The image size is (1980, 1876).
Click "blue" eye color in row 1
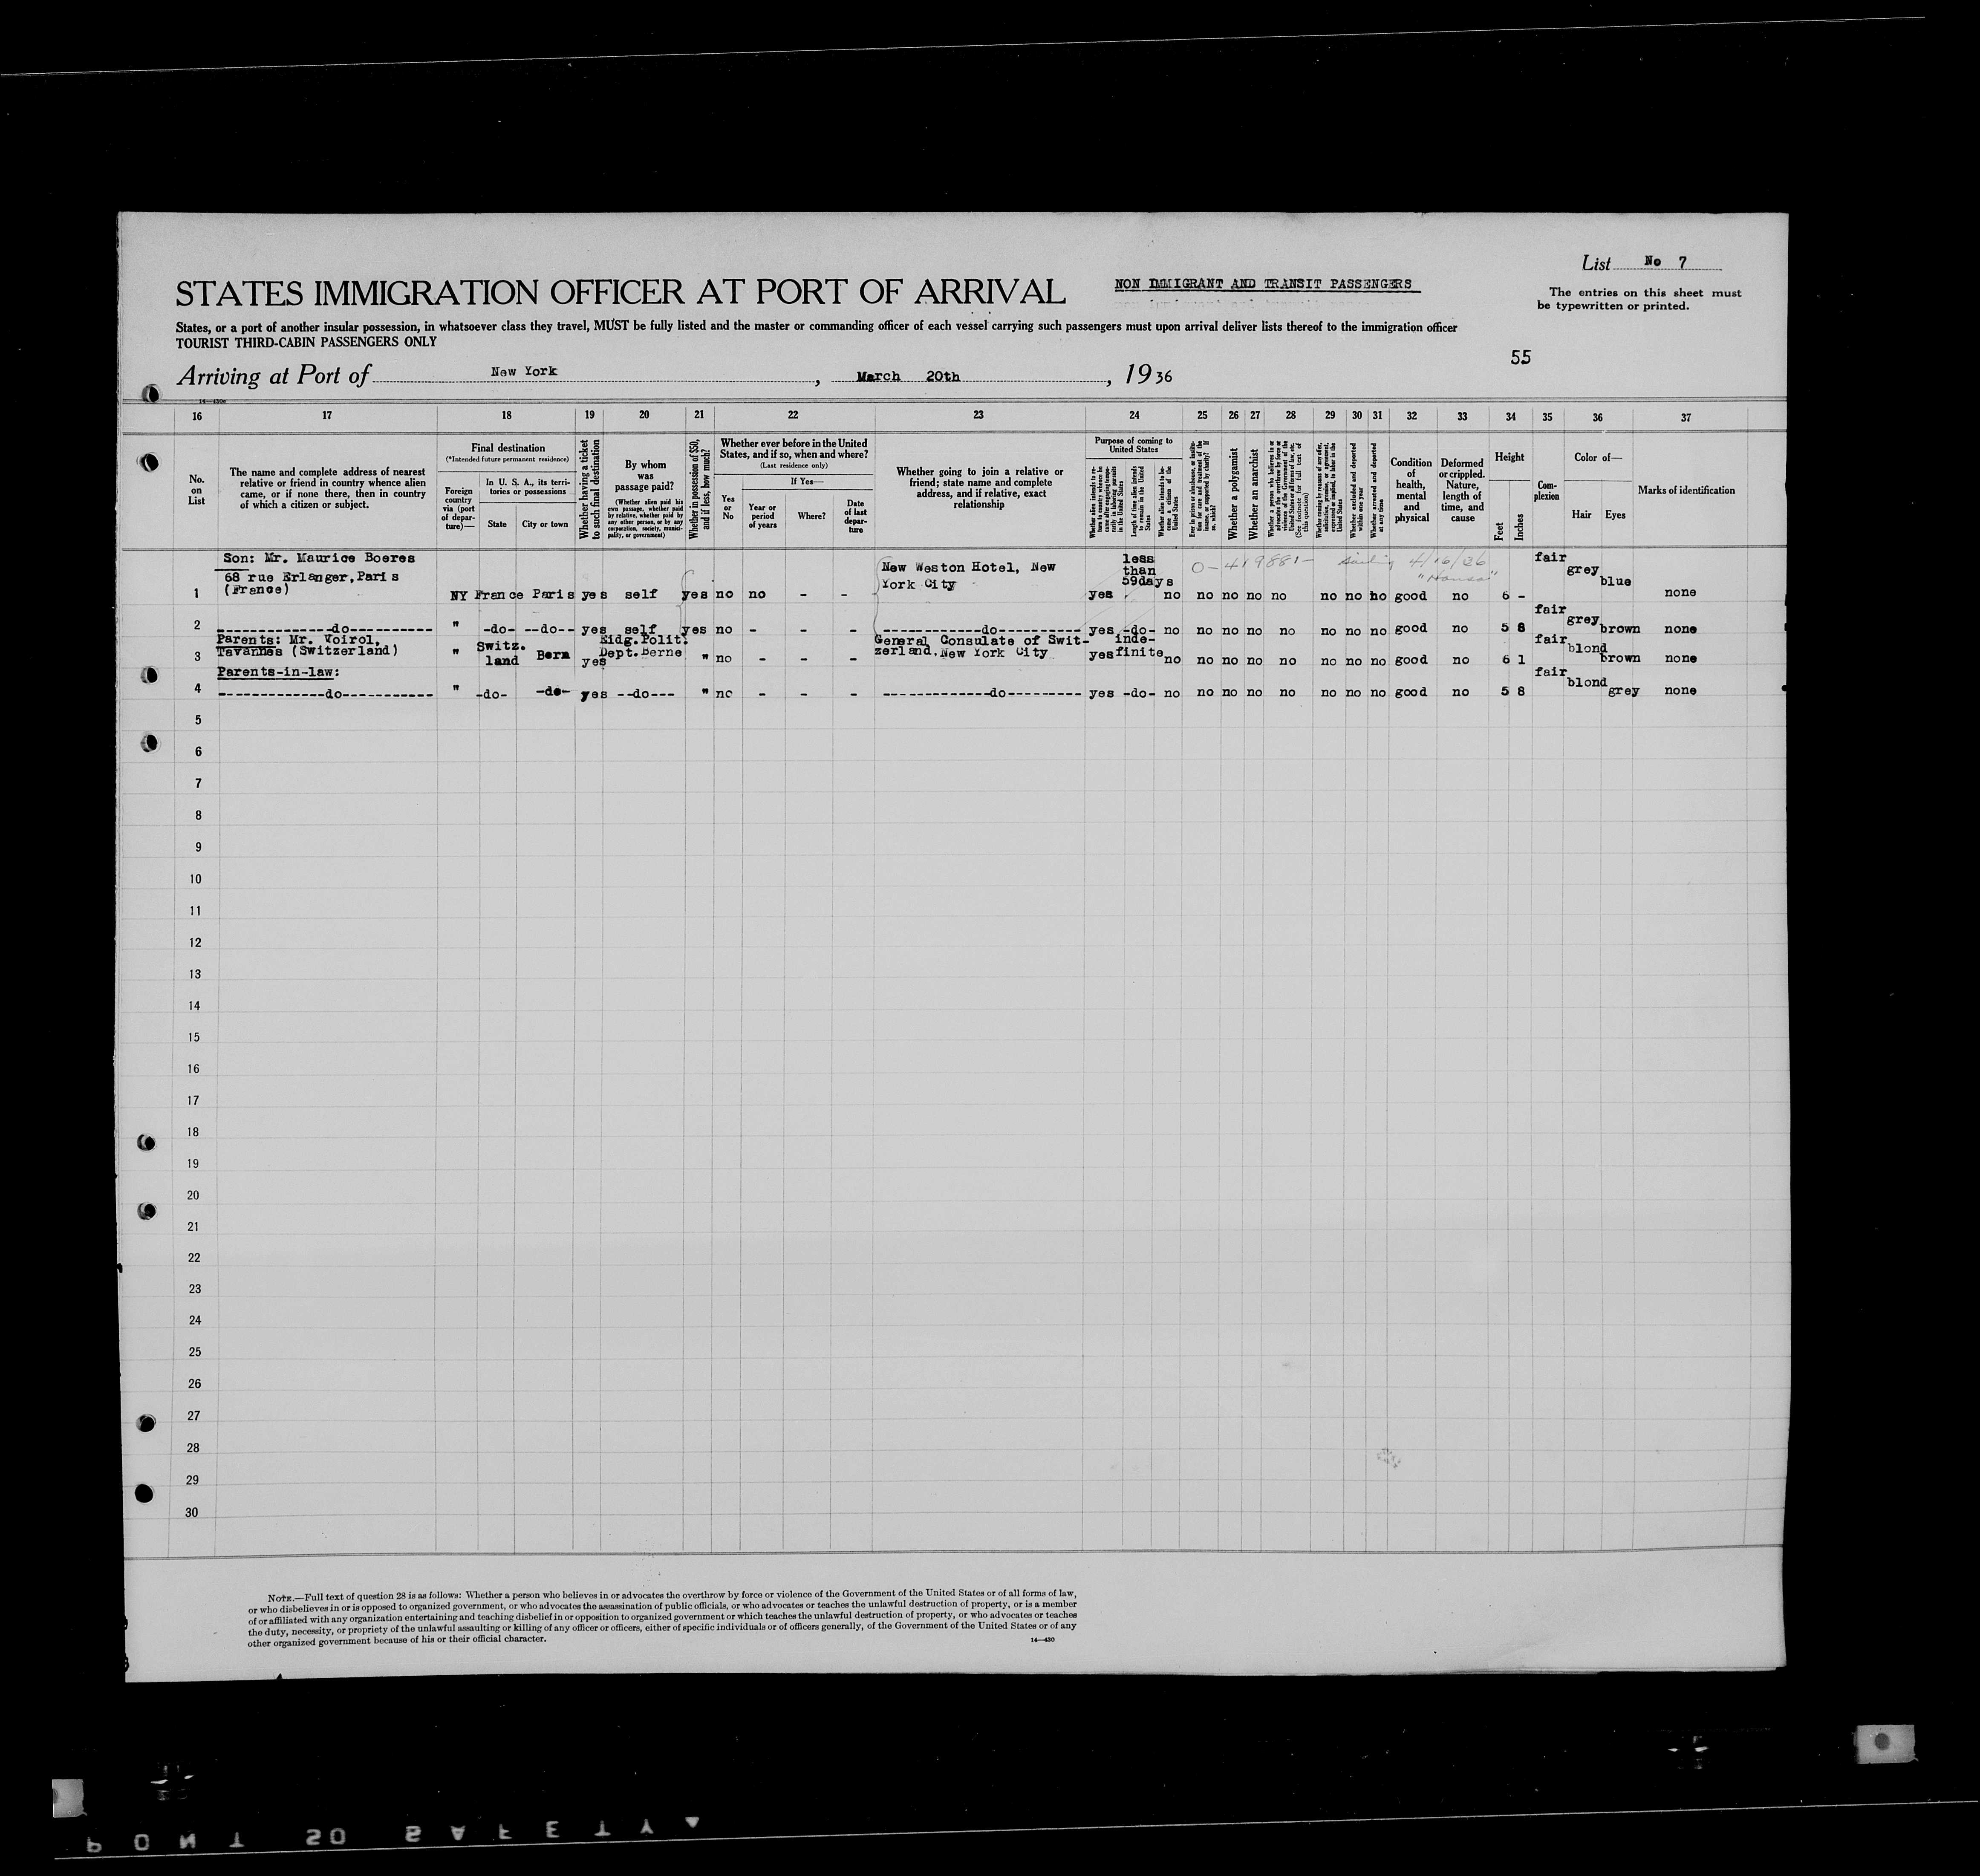coord(1615,581)
